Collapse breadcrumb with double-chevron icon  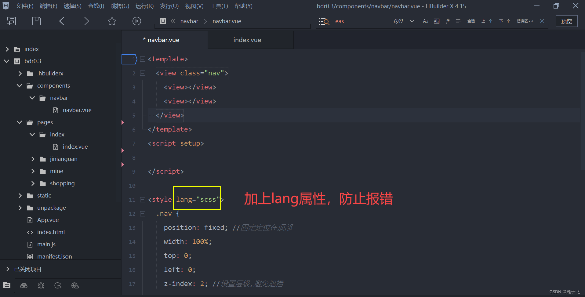173,21
